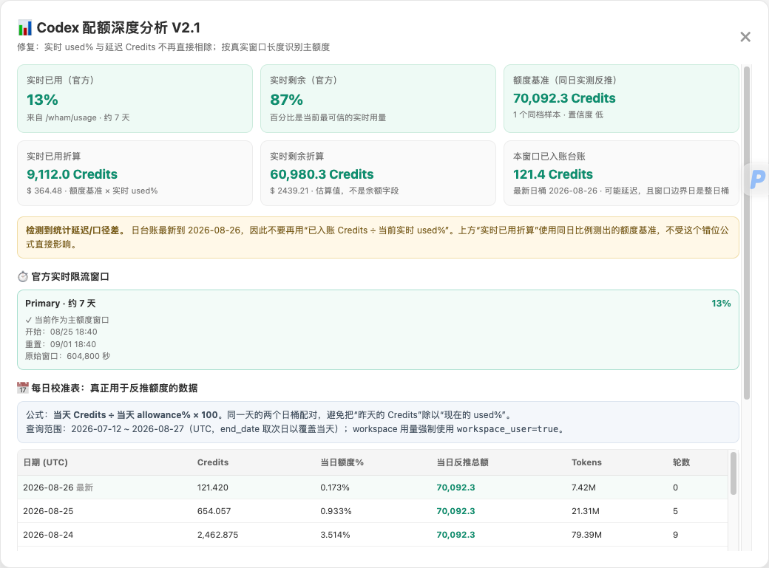Click the Tokens column header
The image size is (769, 568).
pos(586,462)
